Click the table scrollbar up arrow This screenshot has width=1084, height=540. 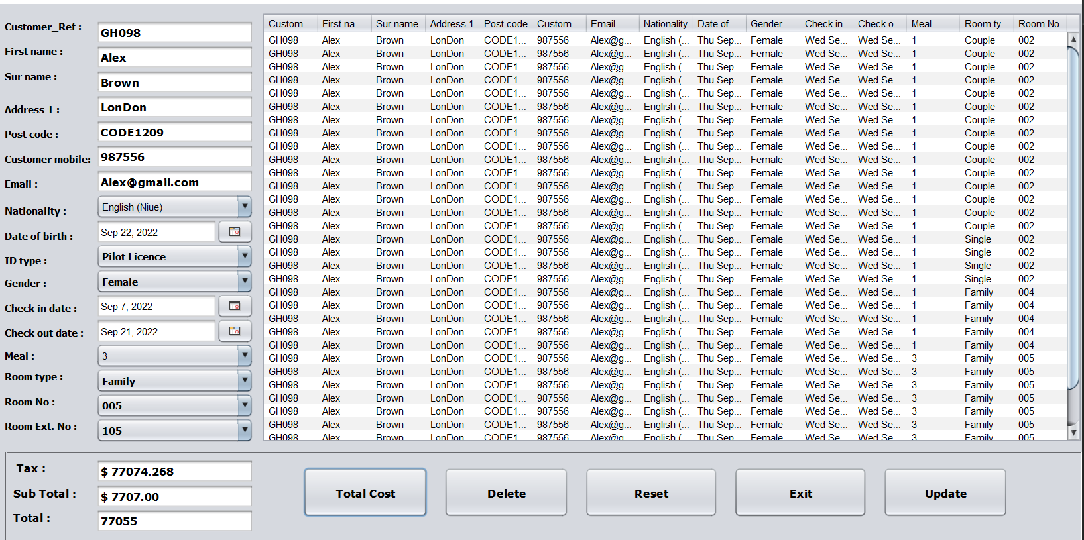(1074, 40)
